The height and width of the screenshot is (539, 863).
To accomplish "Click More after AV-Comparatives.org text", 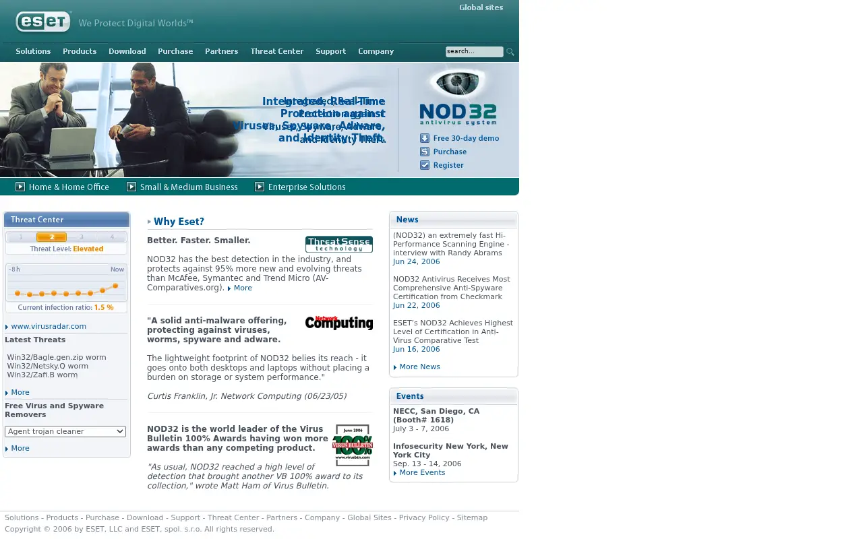I will click(x=243, y=288).
